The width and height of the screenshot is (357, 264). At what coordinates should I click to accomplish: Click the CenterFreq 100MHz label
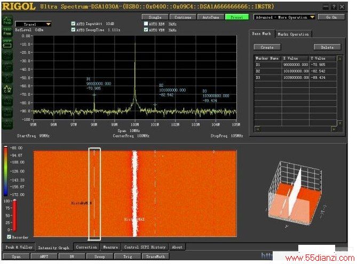click(131, 136)
